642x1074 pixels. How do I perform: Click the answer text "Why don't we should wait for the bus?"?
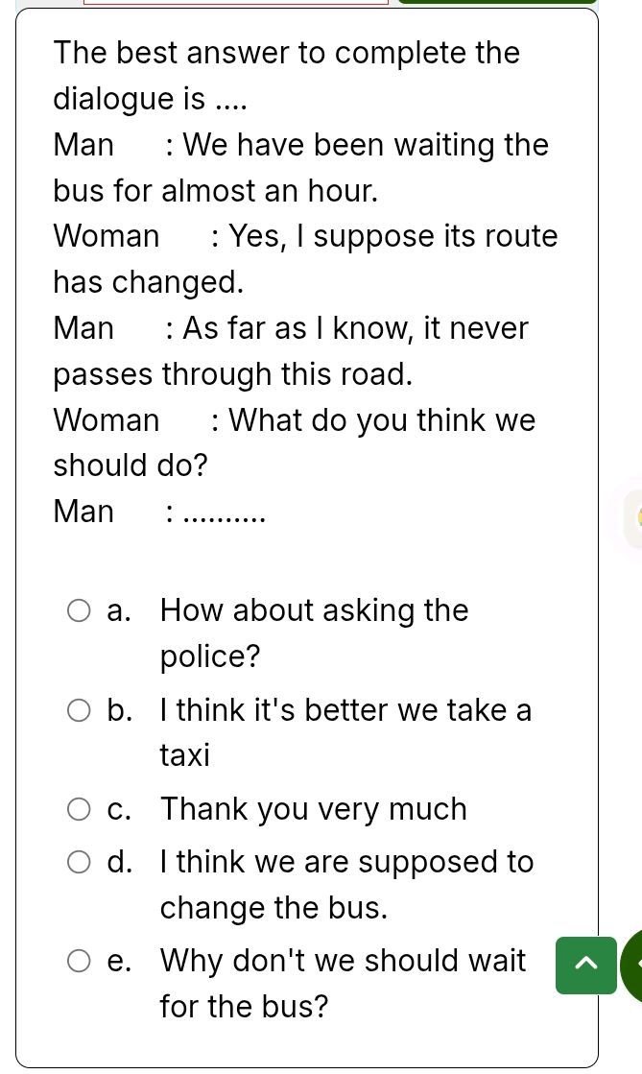(x=344, y=984)
